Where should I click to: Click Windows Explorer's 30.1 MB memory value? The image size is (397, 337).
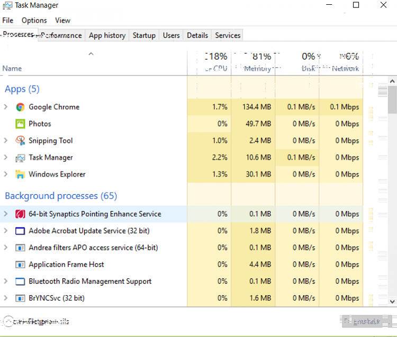coord(258,174)
